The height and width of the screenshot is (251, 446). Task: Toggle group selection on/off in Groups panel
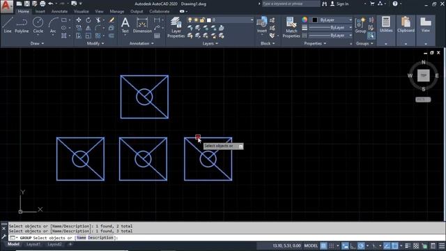(371, 36)
